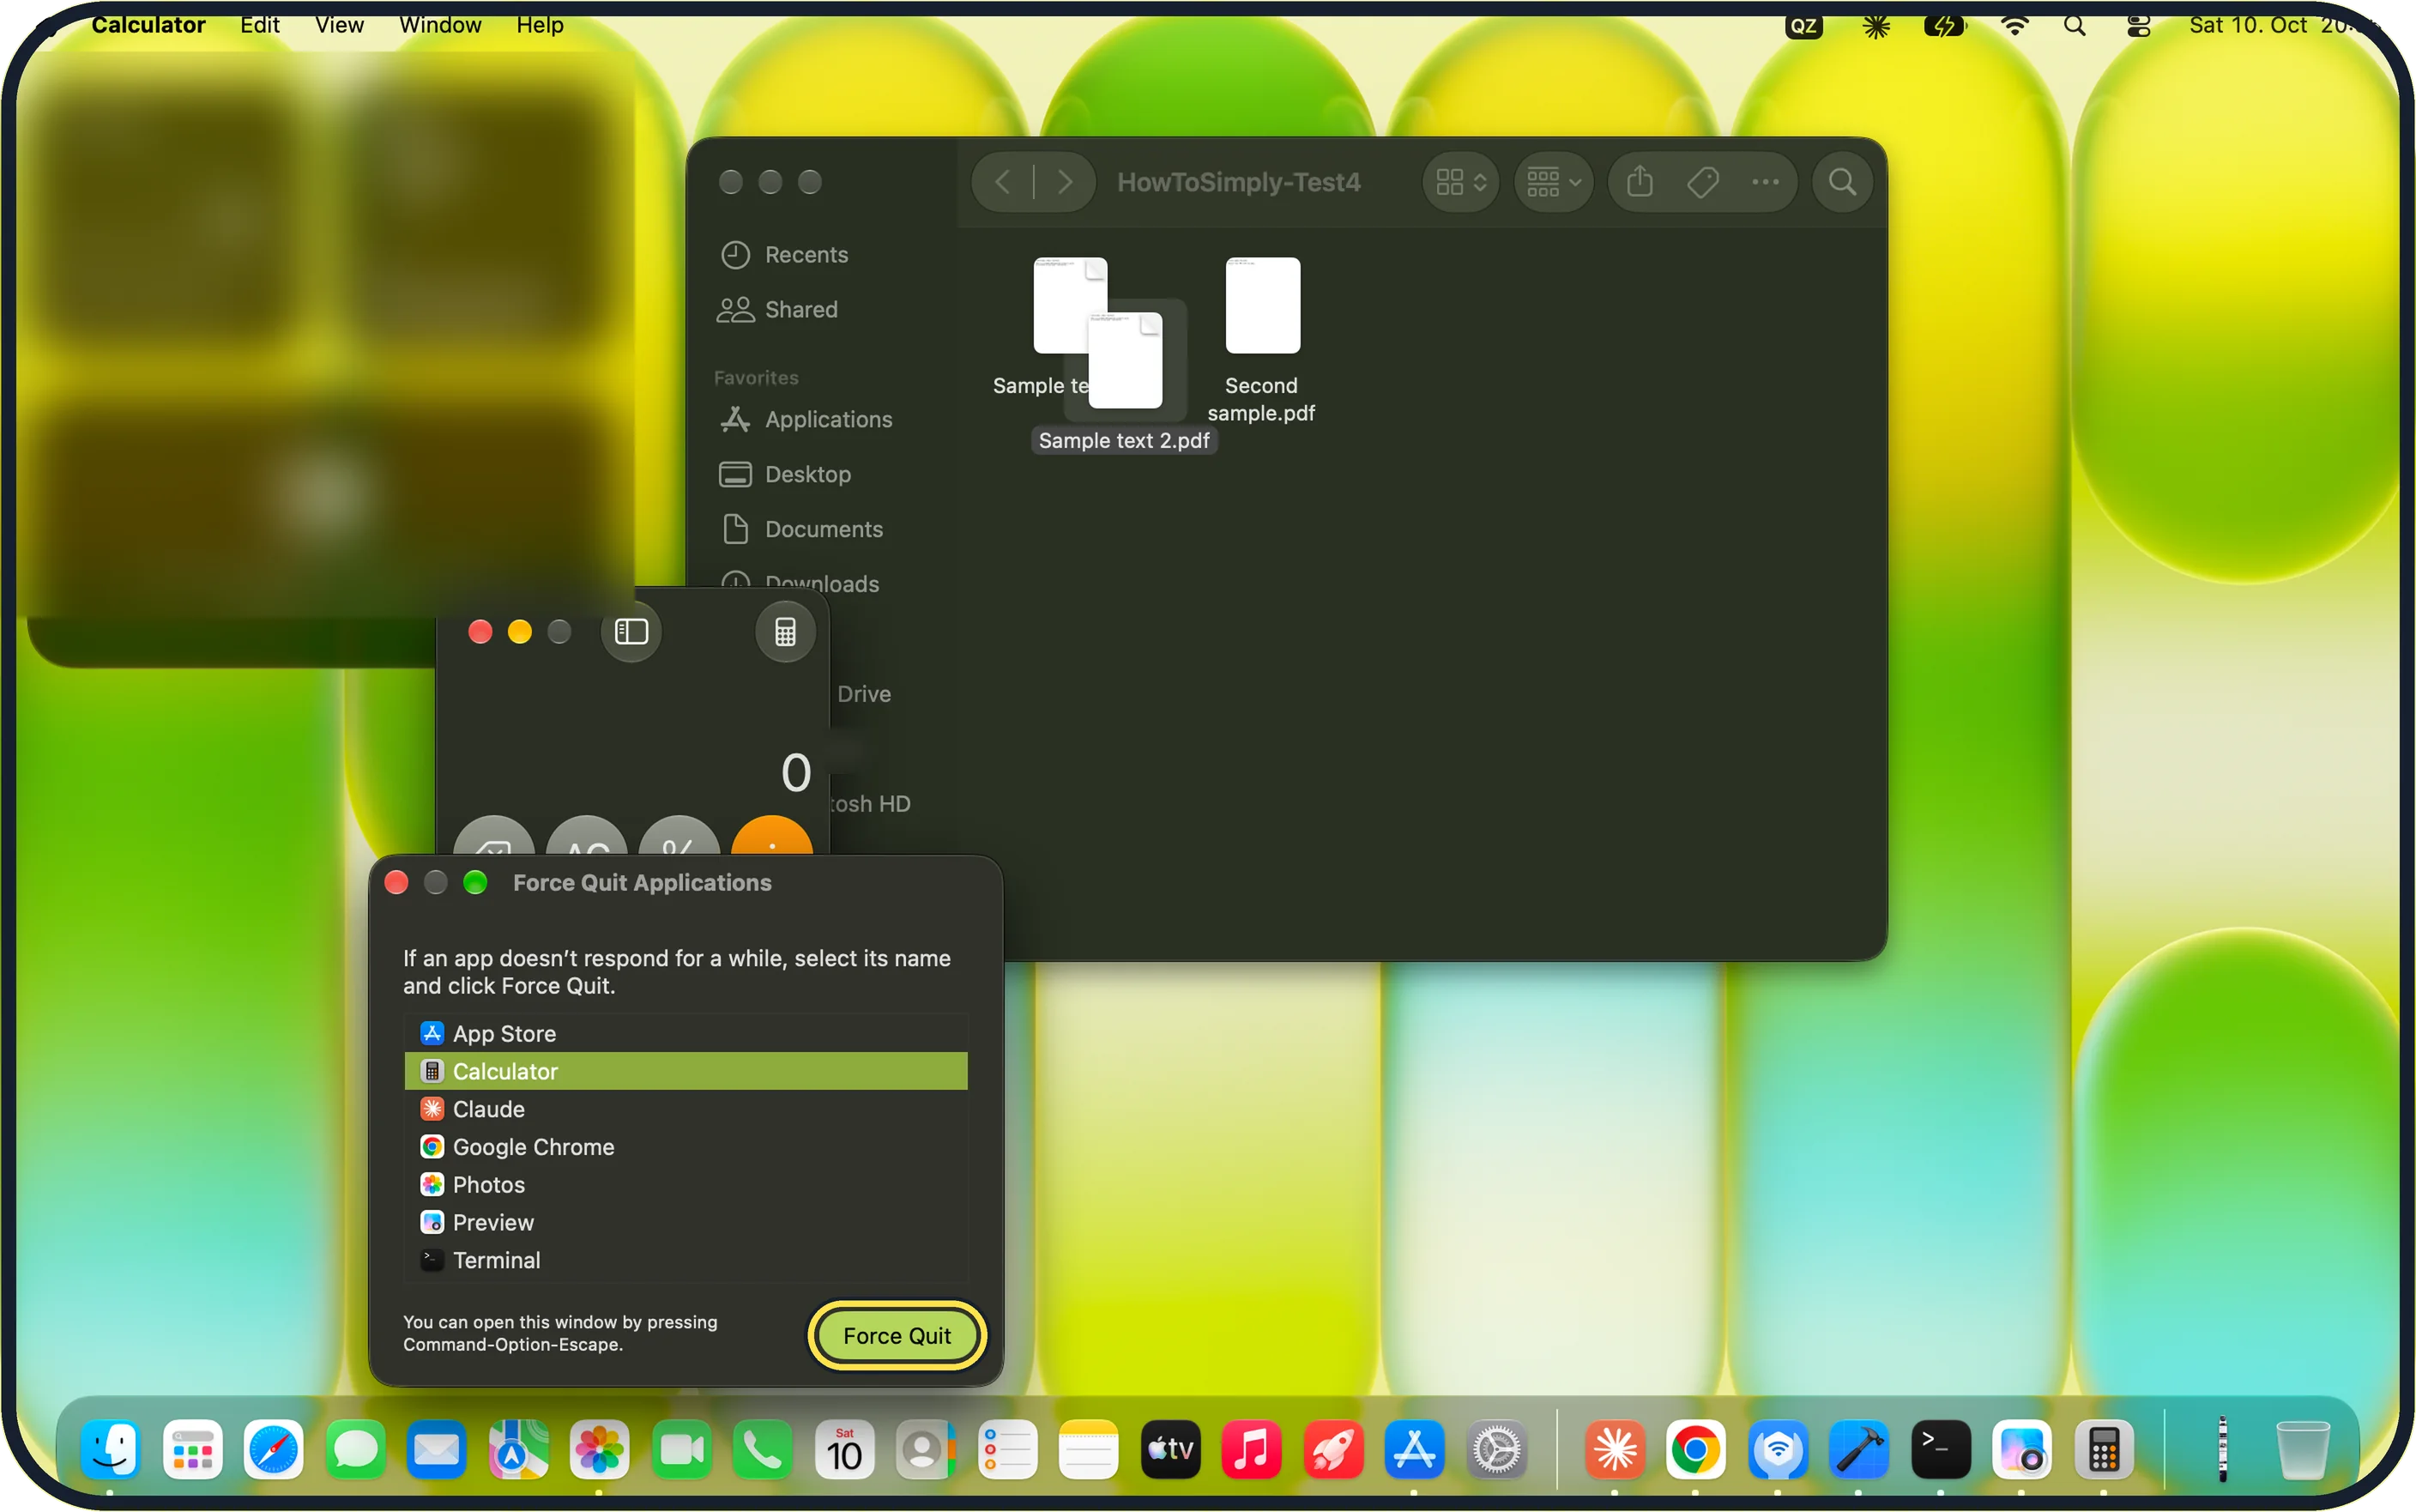The width and height of the screenshot is (2416, 1512).
Task: Open Control Center in menu bar
Action: (x=2138, y=25)
